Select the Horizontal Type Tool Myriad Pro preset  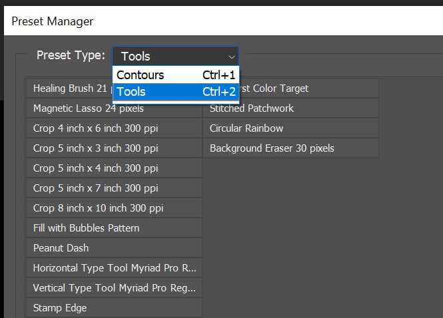113,268
